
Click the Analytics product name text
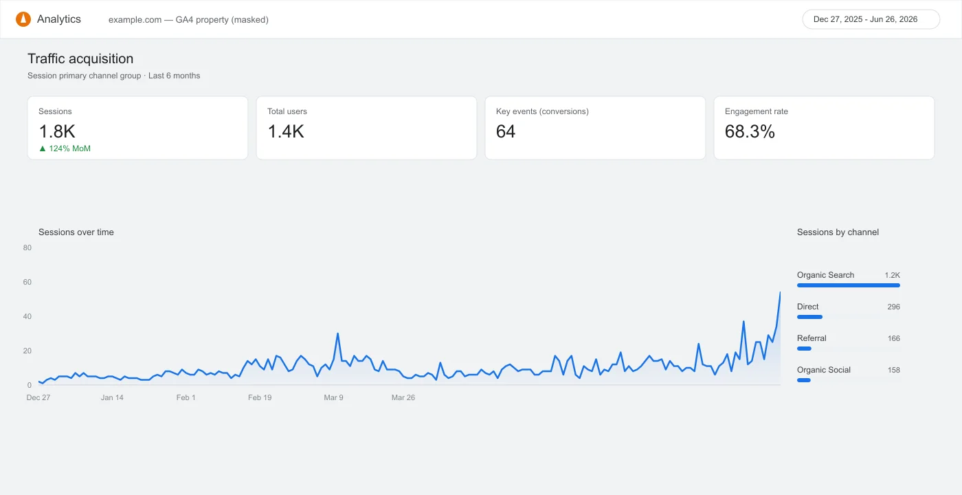[x=59, y=19]
